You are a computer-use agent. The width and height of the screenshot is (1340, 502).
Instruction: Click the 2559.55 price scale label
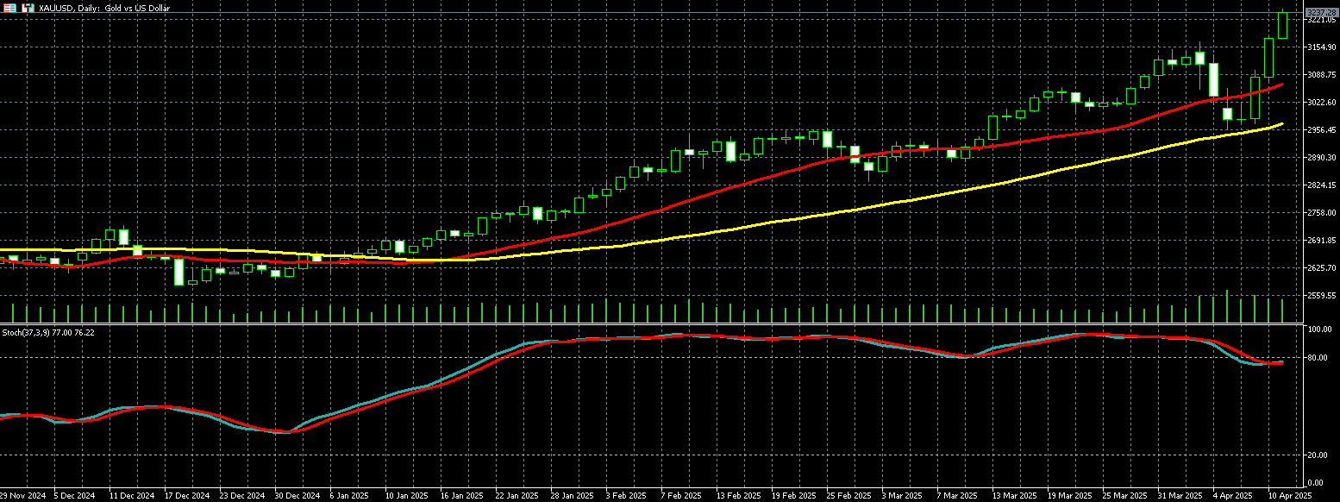click(x=1320, y=296)
